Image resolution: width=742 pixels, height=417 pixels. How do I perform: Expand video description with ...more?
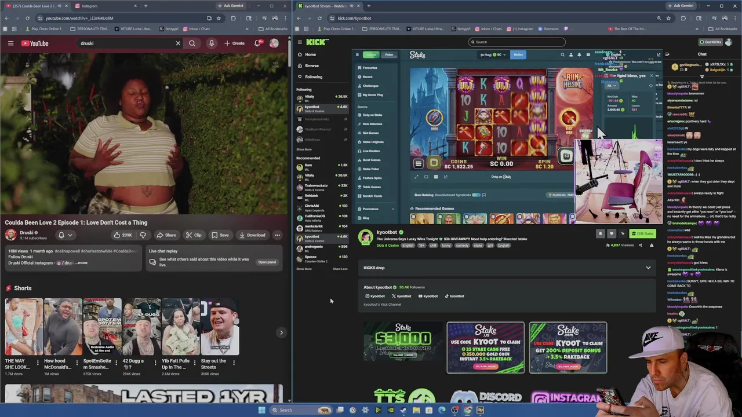(81, 263)
